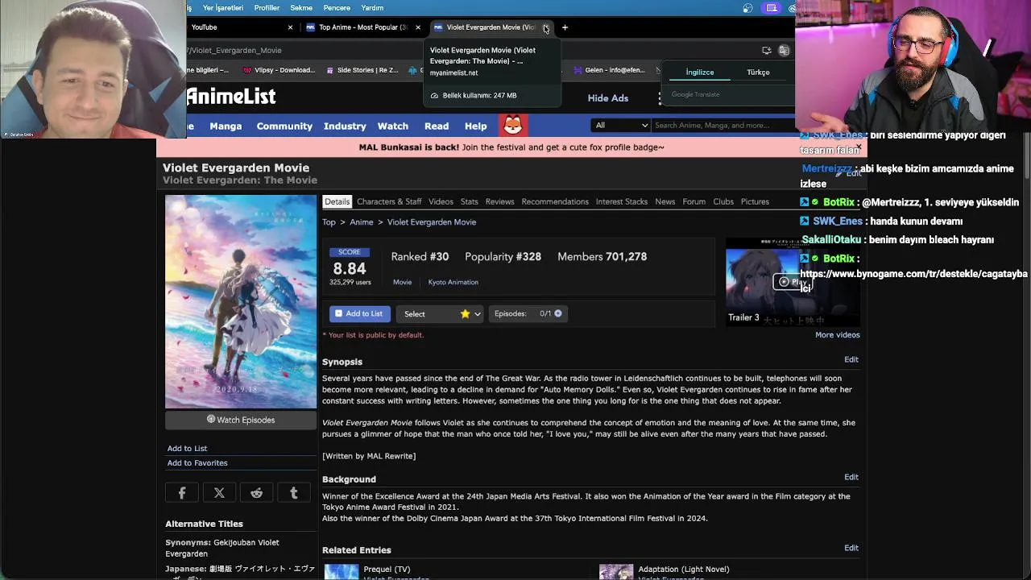The width and height of the screenshot is (1031, 580).
Task: Open Profiller menu in menu bar
Action: point(267,8)
